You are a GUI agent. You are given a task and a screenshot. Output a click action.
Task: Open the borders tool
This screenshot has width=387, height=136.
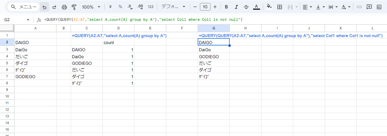tap(280, 7)
